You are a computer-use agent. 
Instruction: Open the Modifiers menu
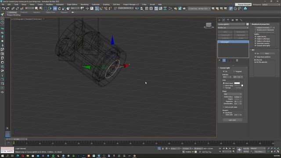coord(50,4)
